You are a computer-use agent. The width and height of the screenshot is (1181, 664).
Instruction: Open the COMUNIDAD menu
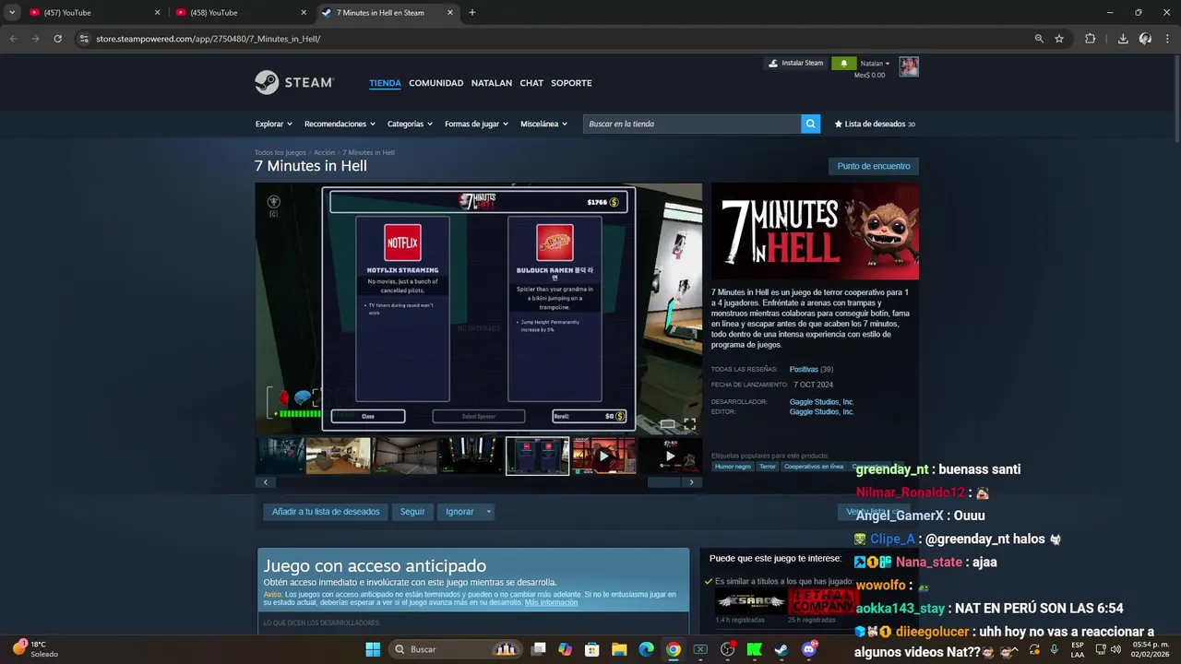[x=435, y=83]
